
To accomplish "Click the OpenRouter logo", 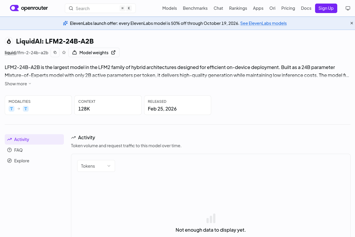I will tap(29, 8).
